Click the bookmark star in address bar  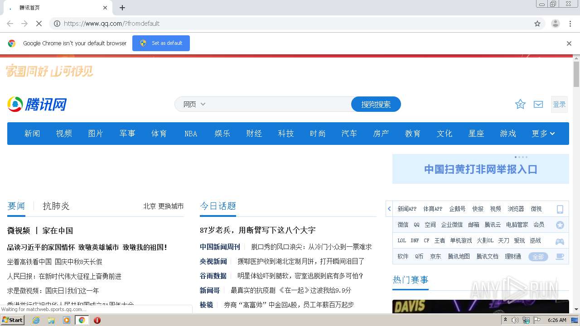[537, 24]
